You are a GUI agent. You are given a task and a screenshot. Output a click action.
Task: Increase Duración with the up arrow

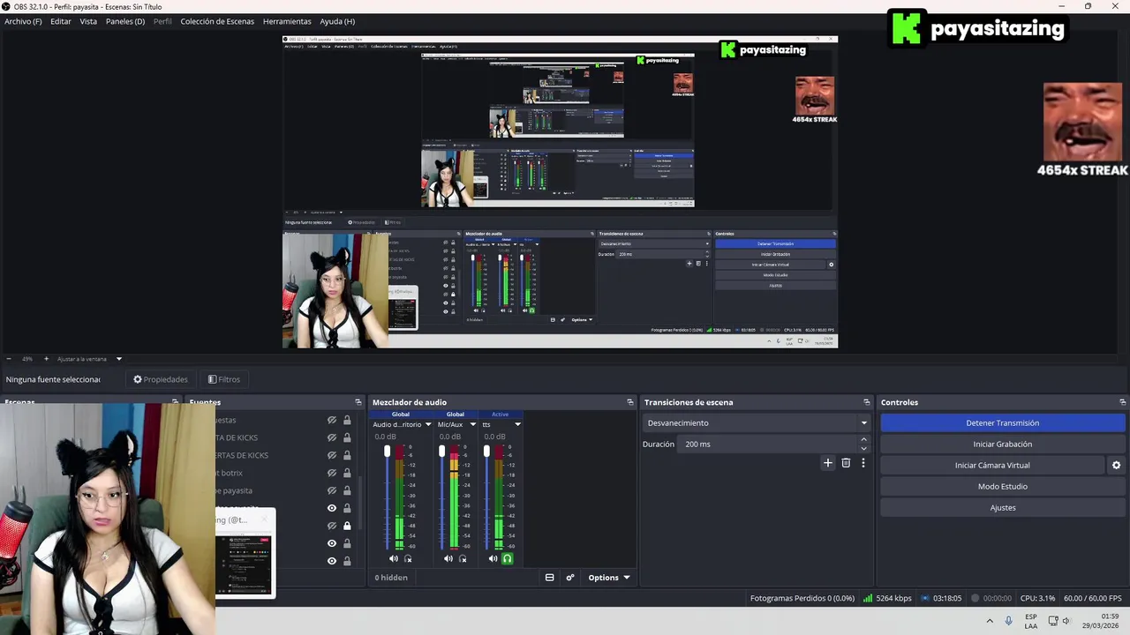tap(863, 439)
